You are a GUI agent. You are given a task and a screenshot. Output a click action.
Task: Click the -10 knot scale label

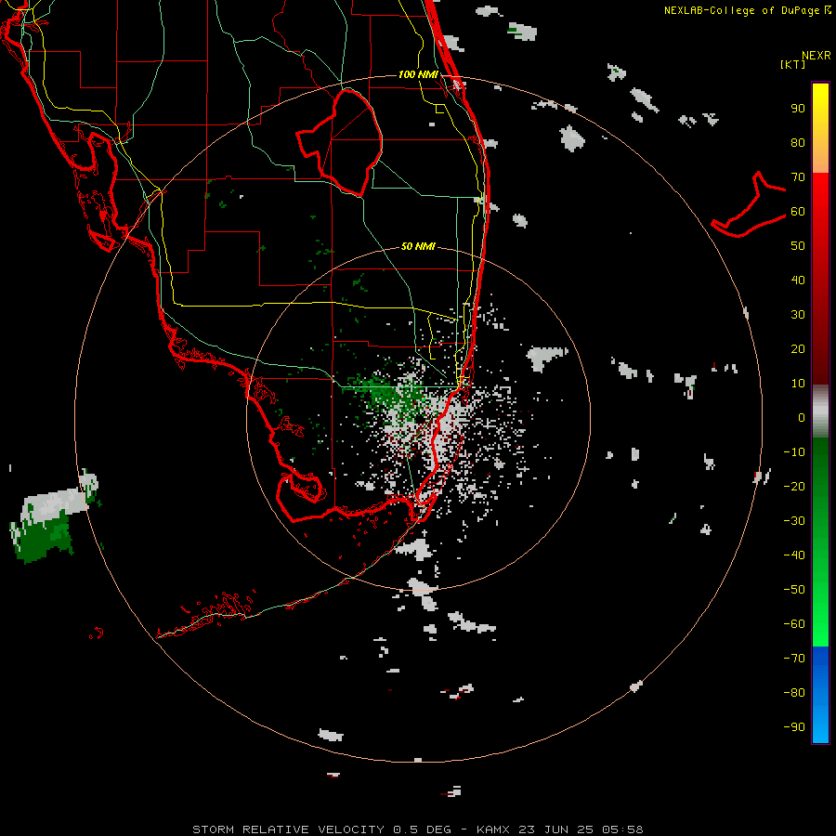(x=794, y=452)
